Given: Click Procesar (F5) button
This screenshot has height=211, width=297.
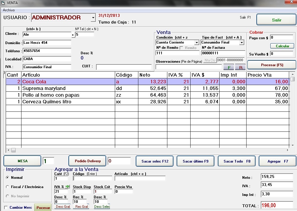Looking at the screenshot, I should [x=272, y=65].
